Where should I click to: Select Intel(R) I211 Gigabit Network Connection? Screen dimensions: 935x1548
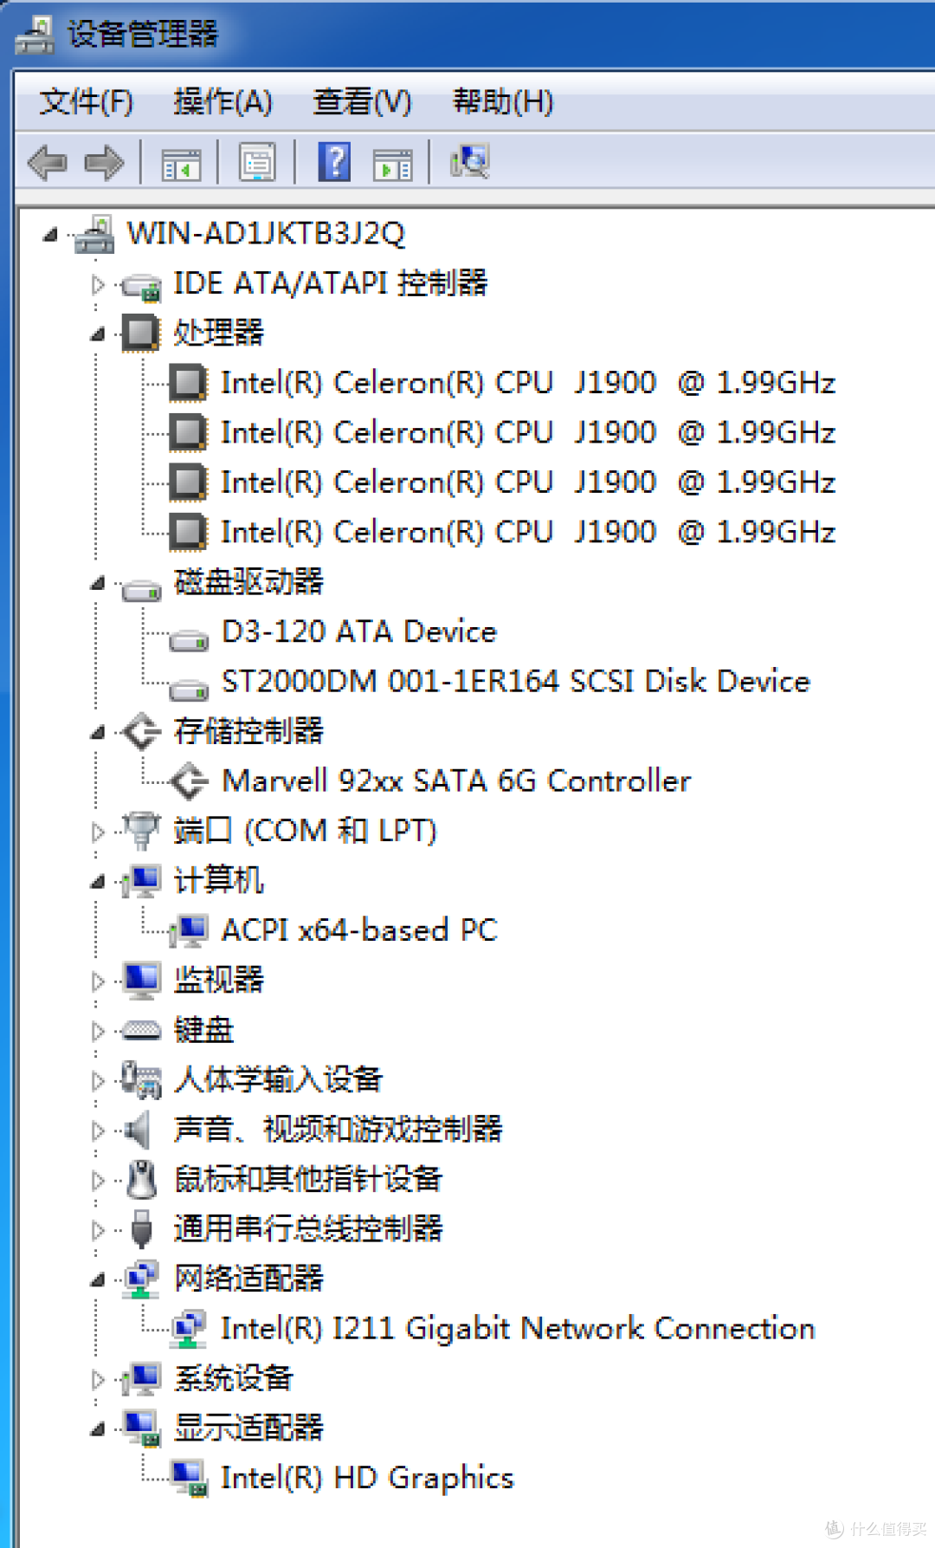pos(518,1329)
